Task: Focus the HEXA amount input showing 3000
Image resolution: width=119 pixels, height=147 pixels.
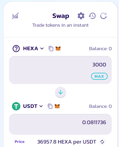Action: 60,65
